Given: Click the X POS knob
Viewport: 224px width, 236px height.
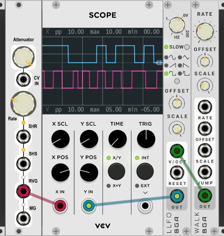Looking at the screenshot, I should tap(60, 172).
